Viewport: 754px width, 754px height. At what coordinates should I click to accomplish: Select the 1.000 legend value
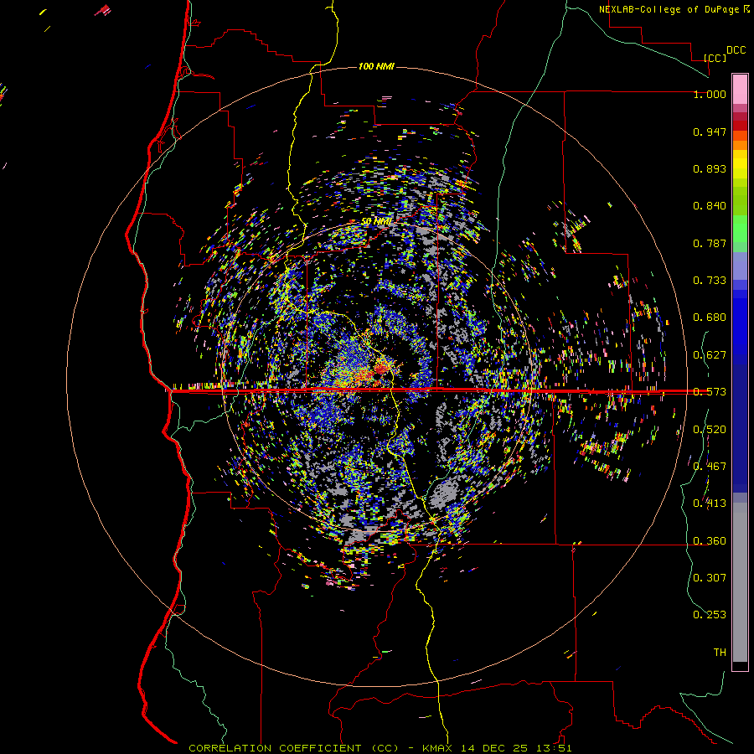[x=710, y=94]
